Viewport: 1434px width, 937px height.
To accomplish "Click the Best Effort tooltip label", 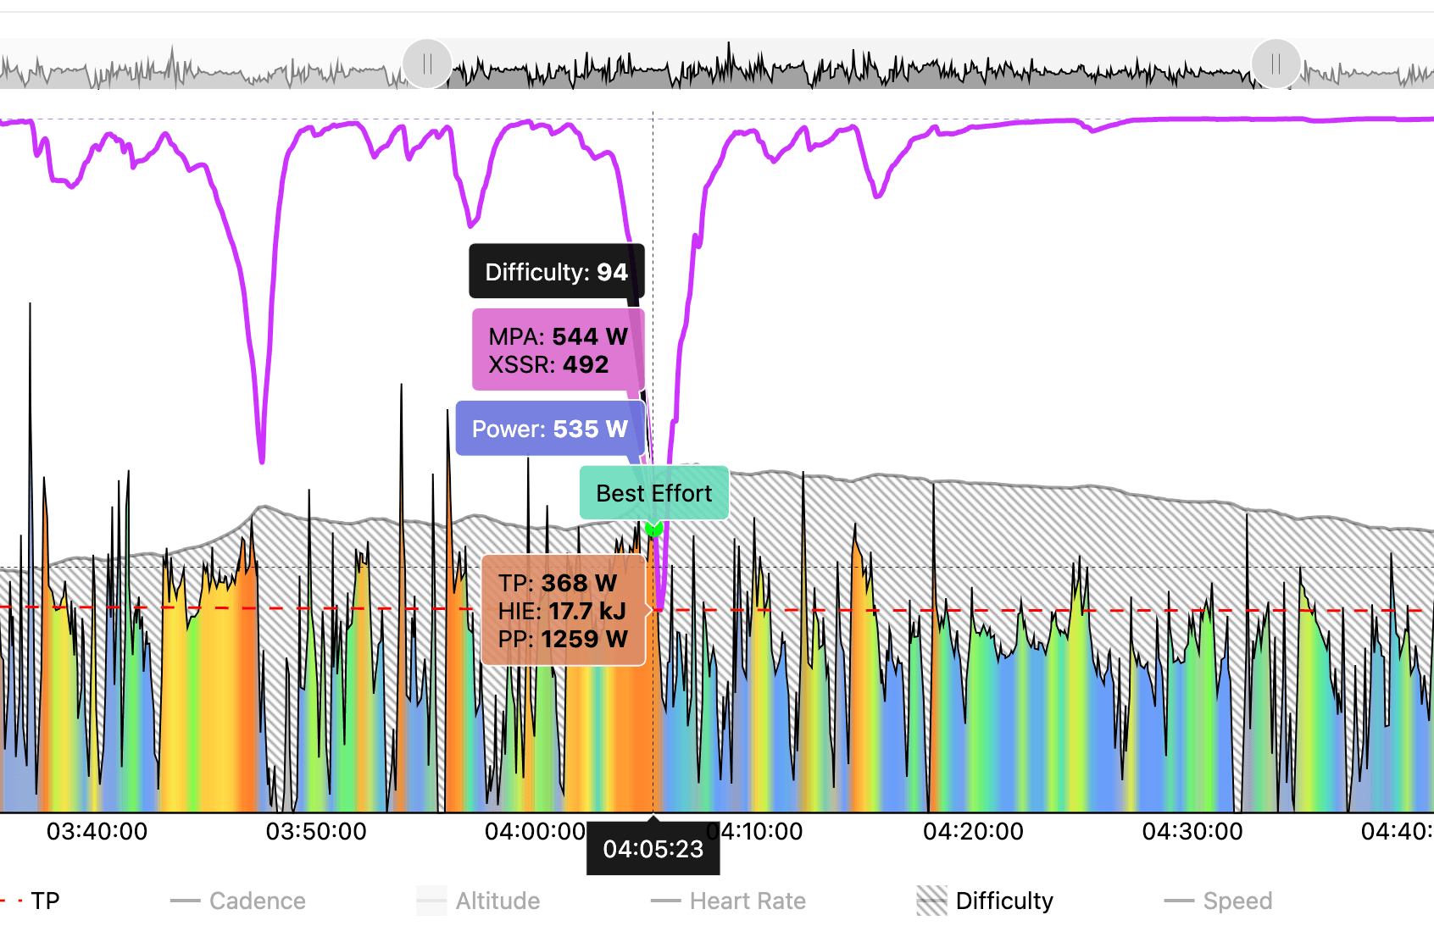I will click(x=653, y=493).
